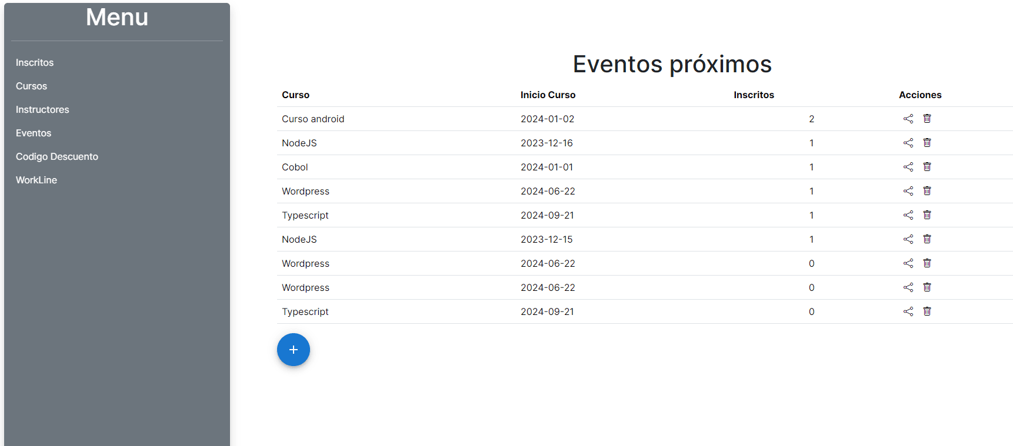The height and width of the screenshot is (446, 1013).
Task: Select Instructores in the sidebar
Action: pyautogui.click(x=42, y=109)
